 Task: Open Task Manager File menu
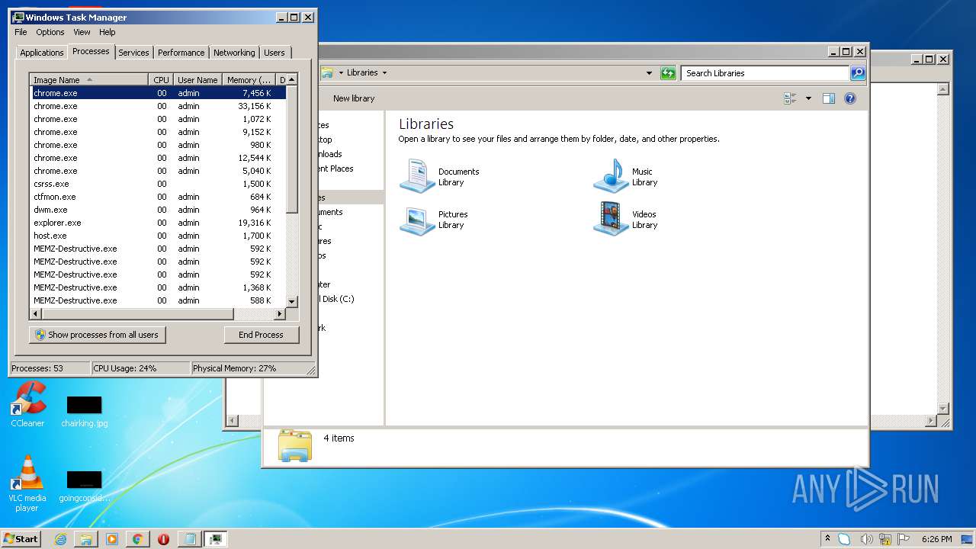point(21,32)
